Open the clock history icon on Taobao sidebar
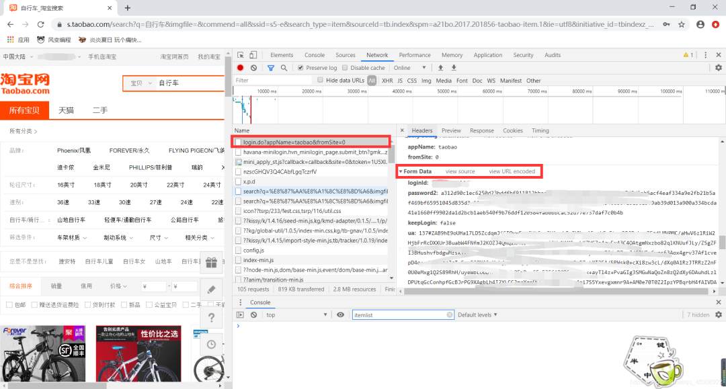The height and width of the screenshot is (389, 726). coord(212,344)
